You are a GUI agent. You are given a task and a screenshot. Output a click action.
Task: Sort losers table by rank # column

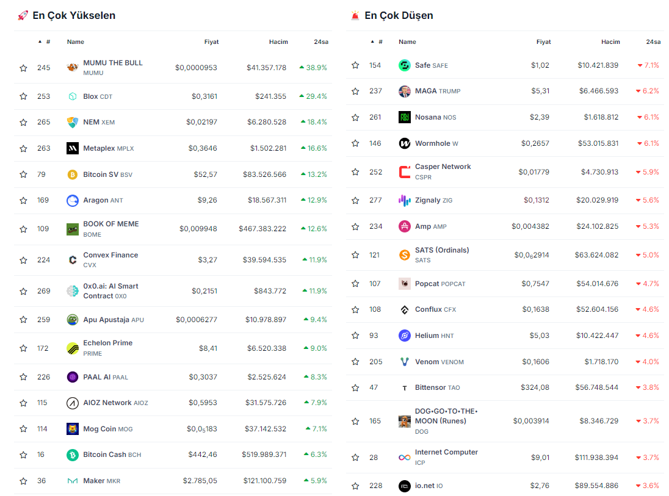[380, 42]
